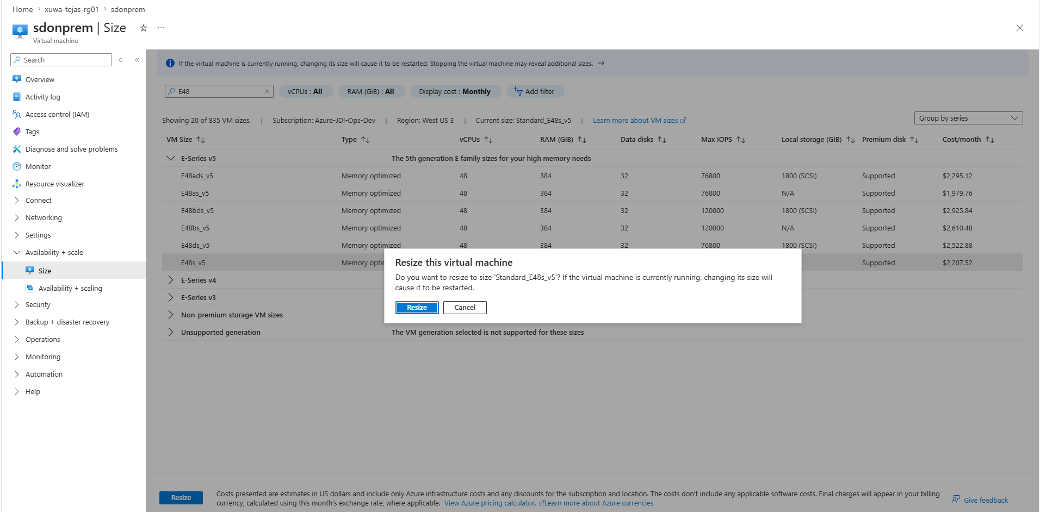Expand the Operations section
This screenshot has width=1040, height=512.
pyautogui.click(x=42, y=339)
